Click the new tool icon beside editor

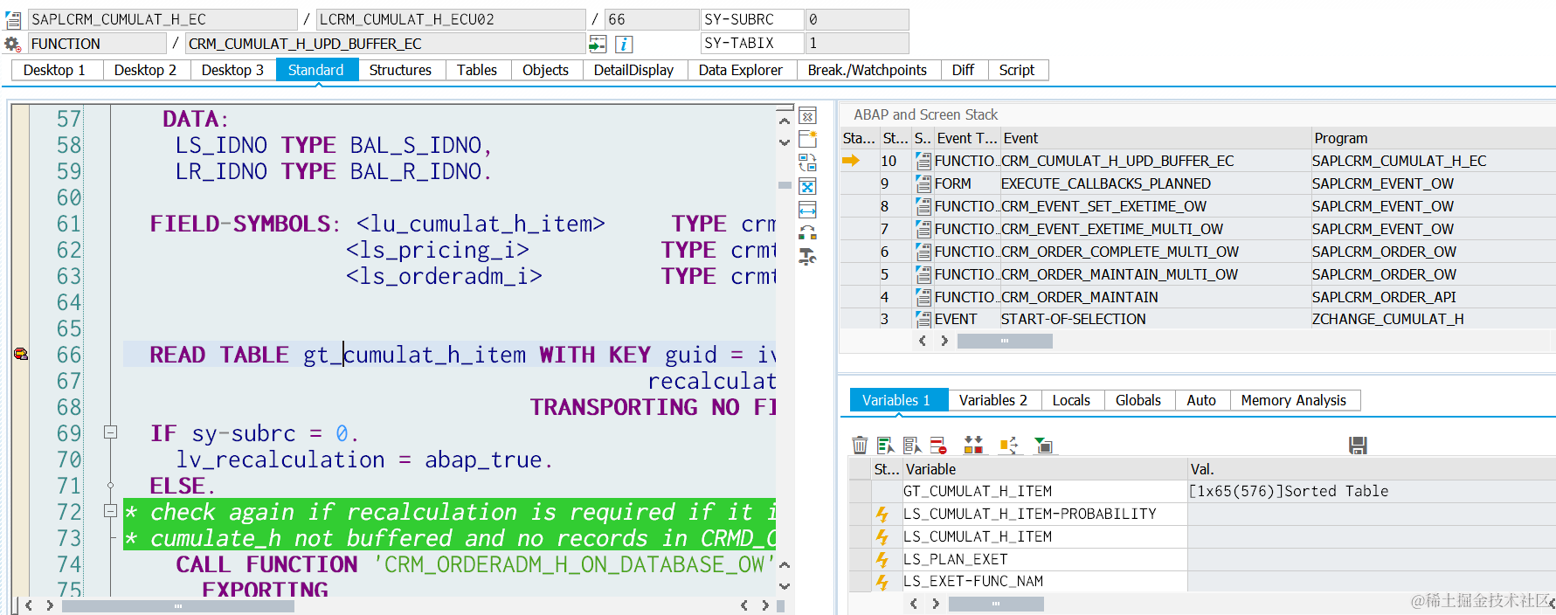point(808,139)
